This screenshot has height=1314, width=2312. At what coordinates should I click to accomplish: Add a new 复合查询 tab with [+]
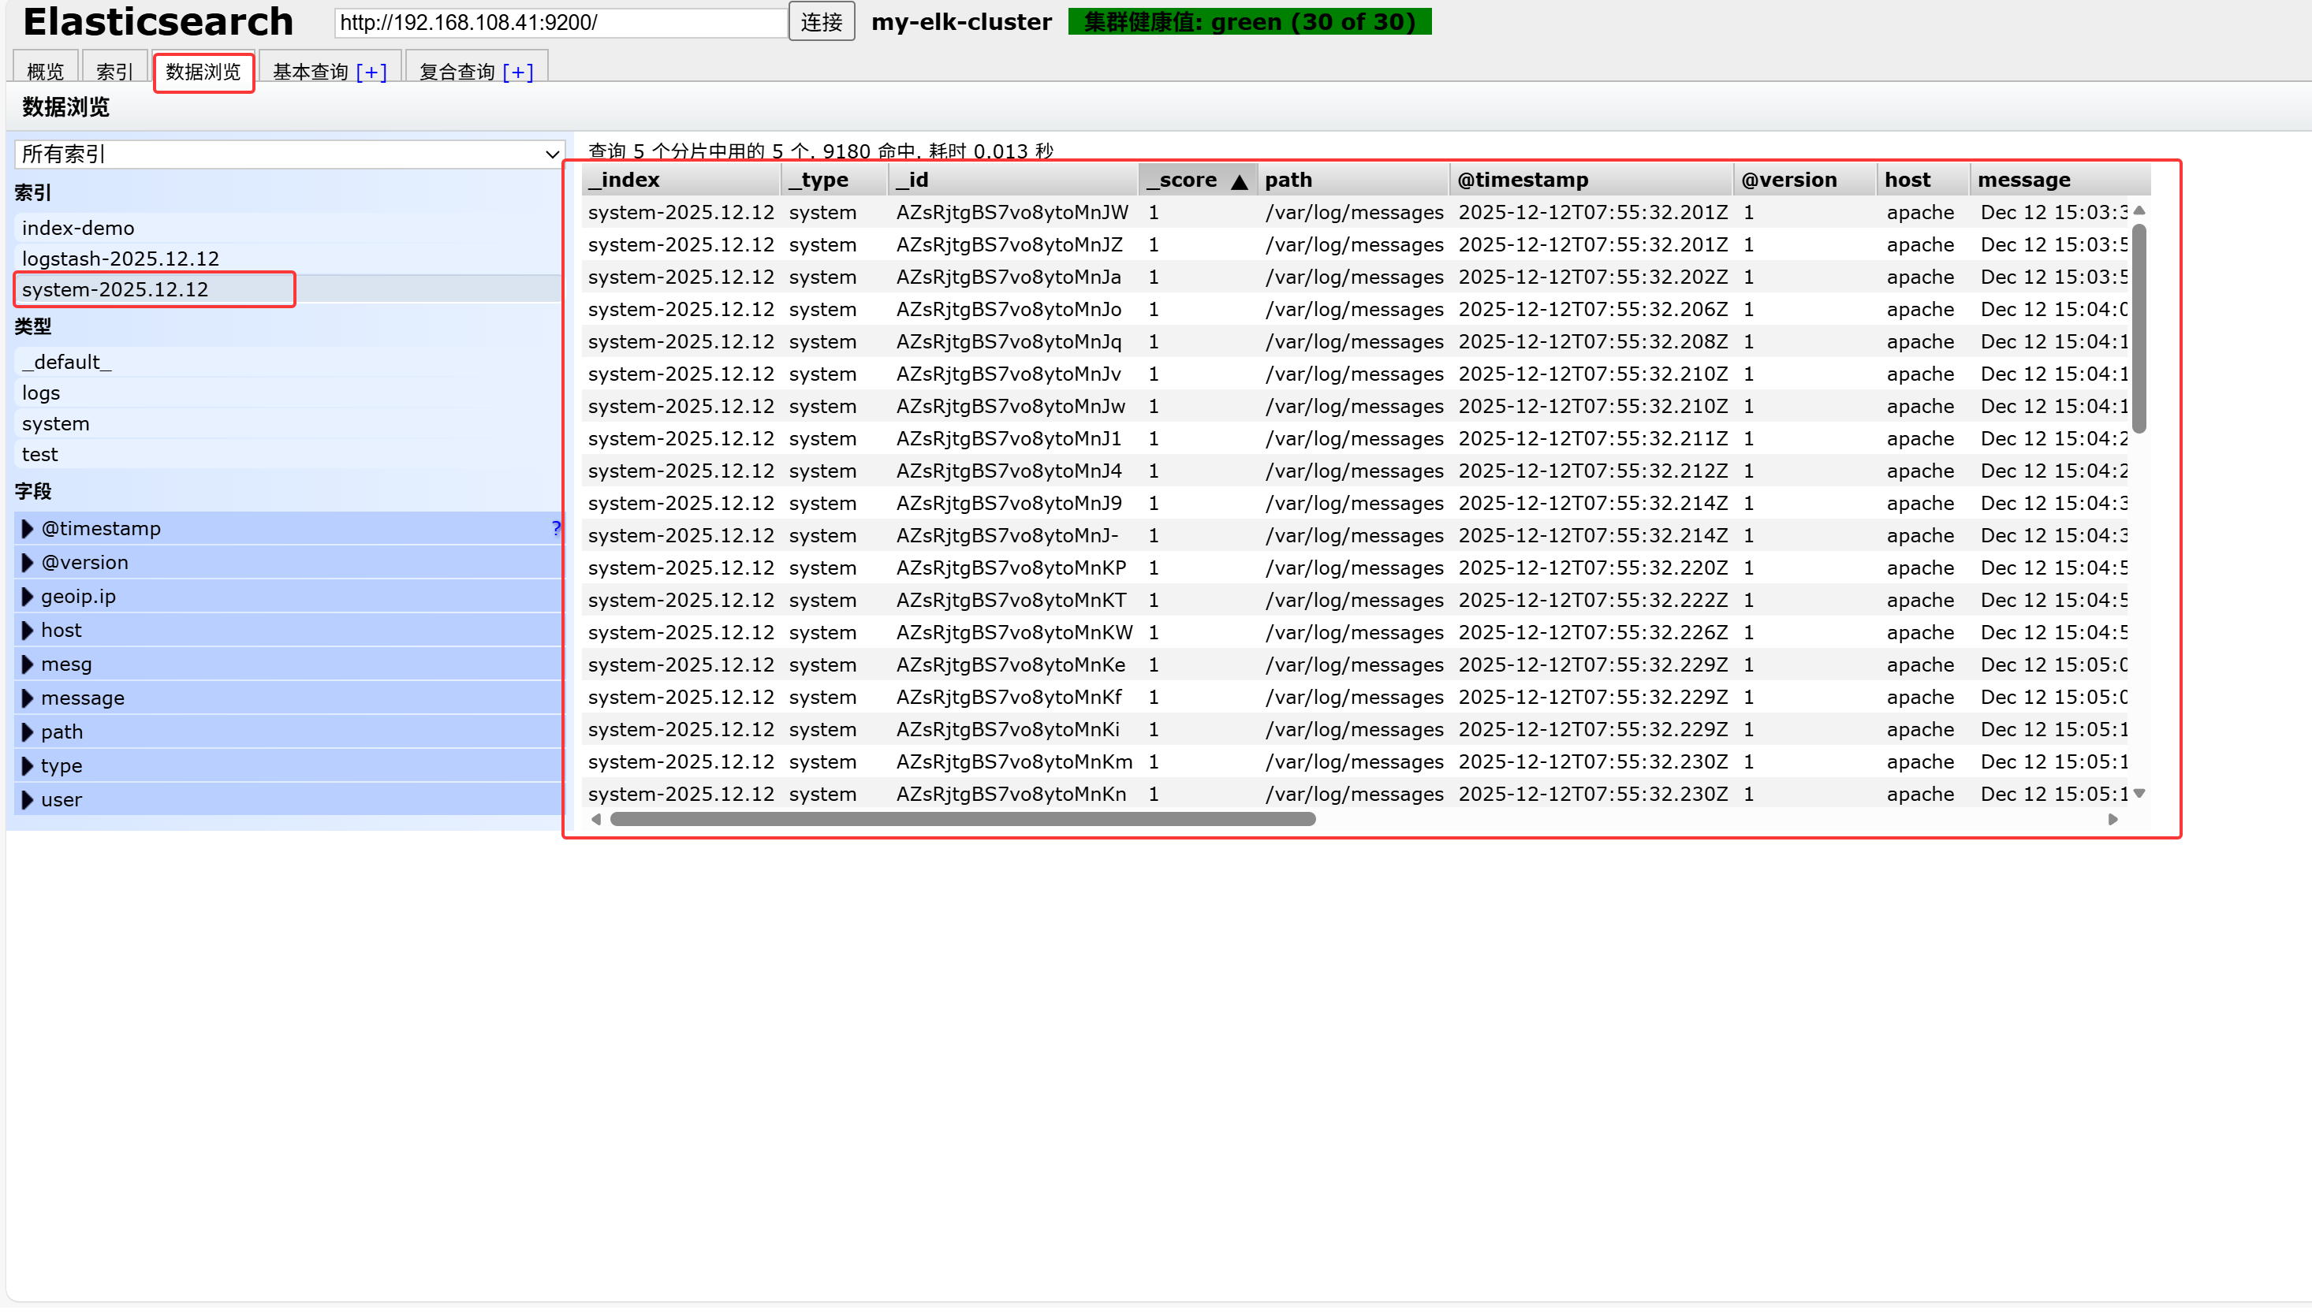coord(517,73)
